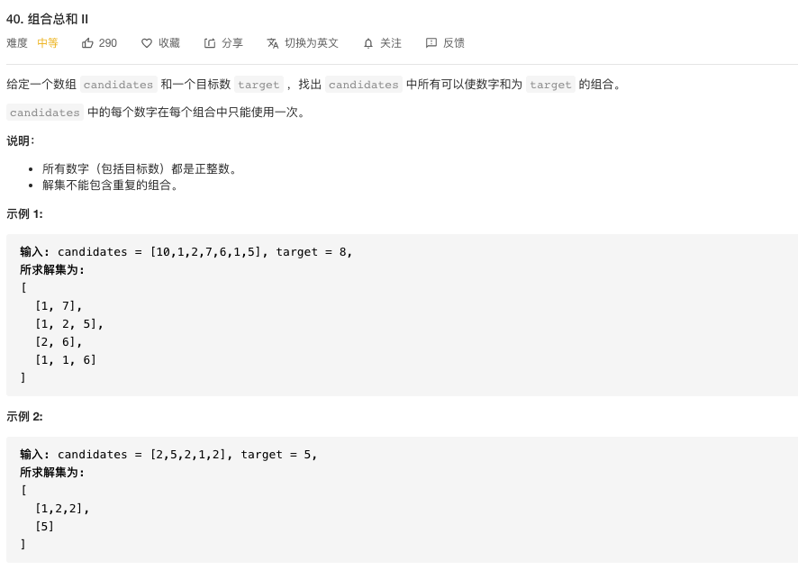Click the 中等 difficulty label

click(48, 43)
